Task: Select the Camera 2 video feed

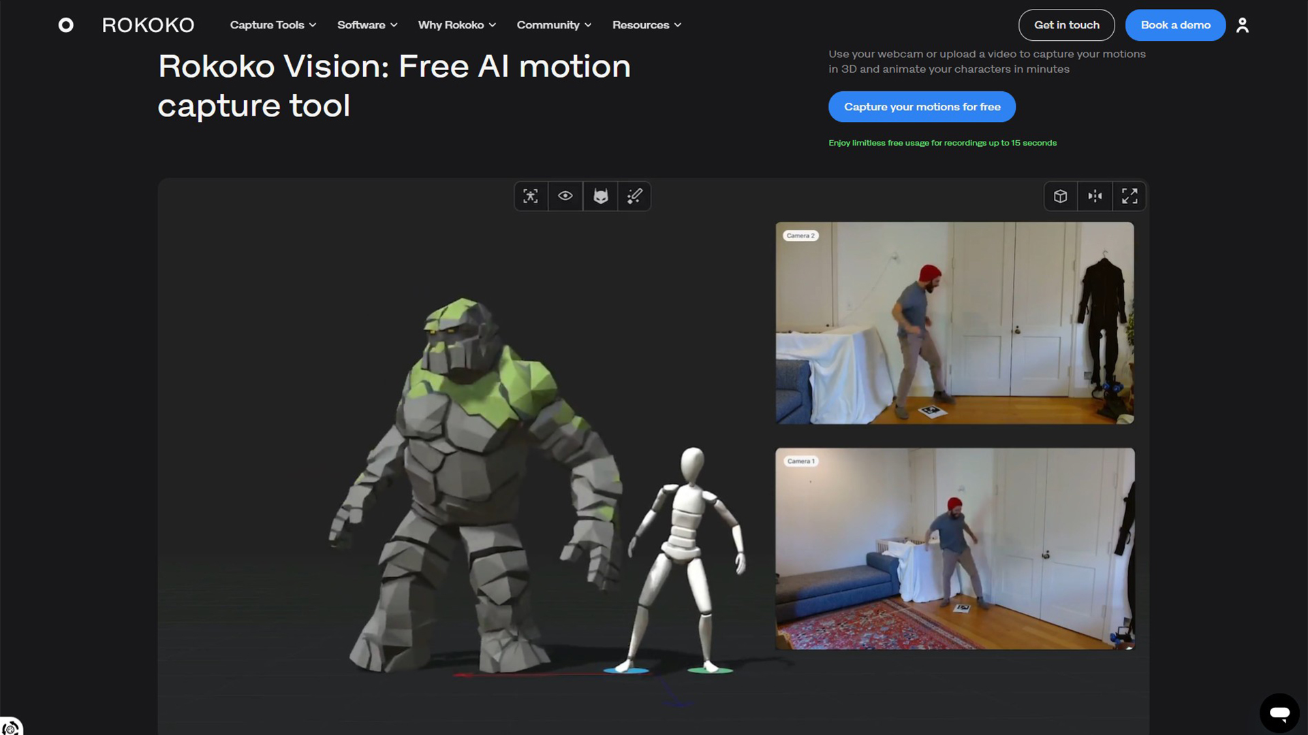Action: pos(955,323)
